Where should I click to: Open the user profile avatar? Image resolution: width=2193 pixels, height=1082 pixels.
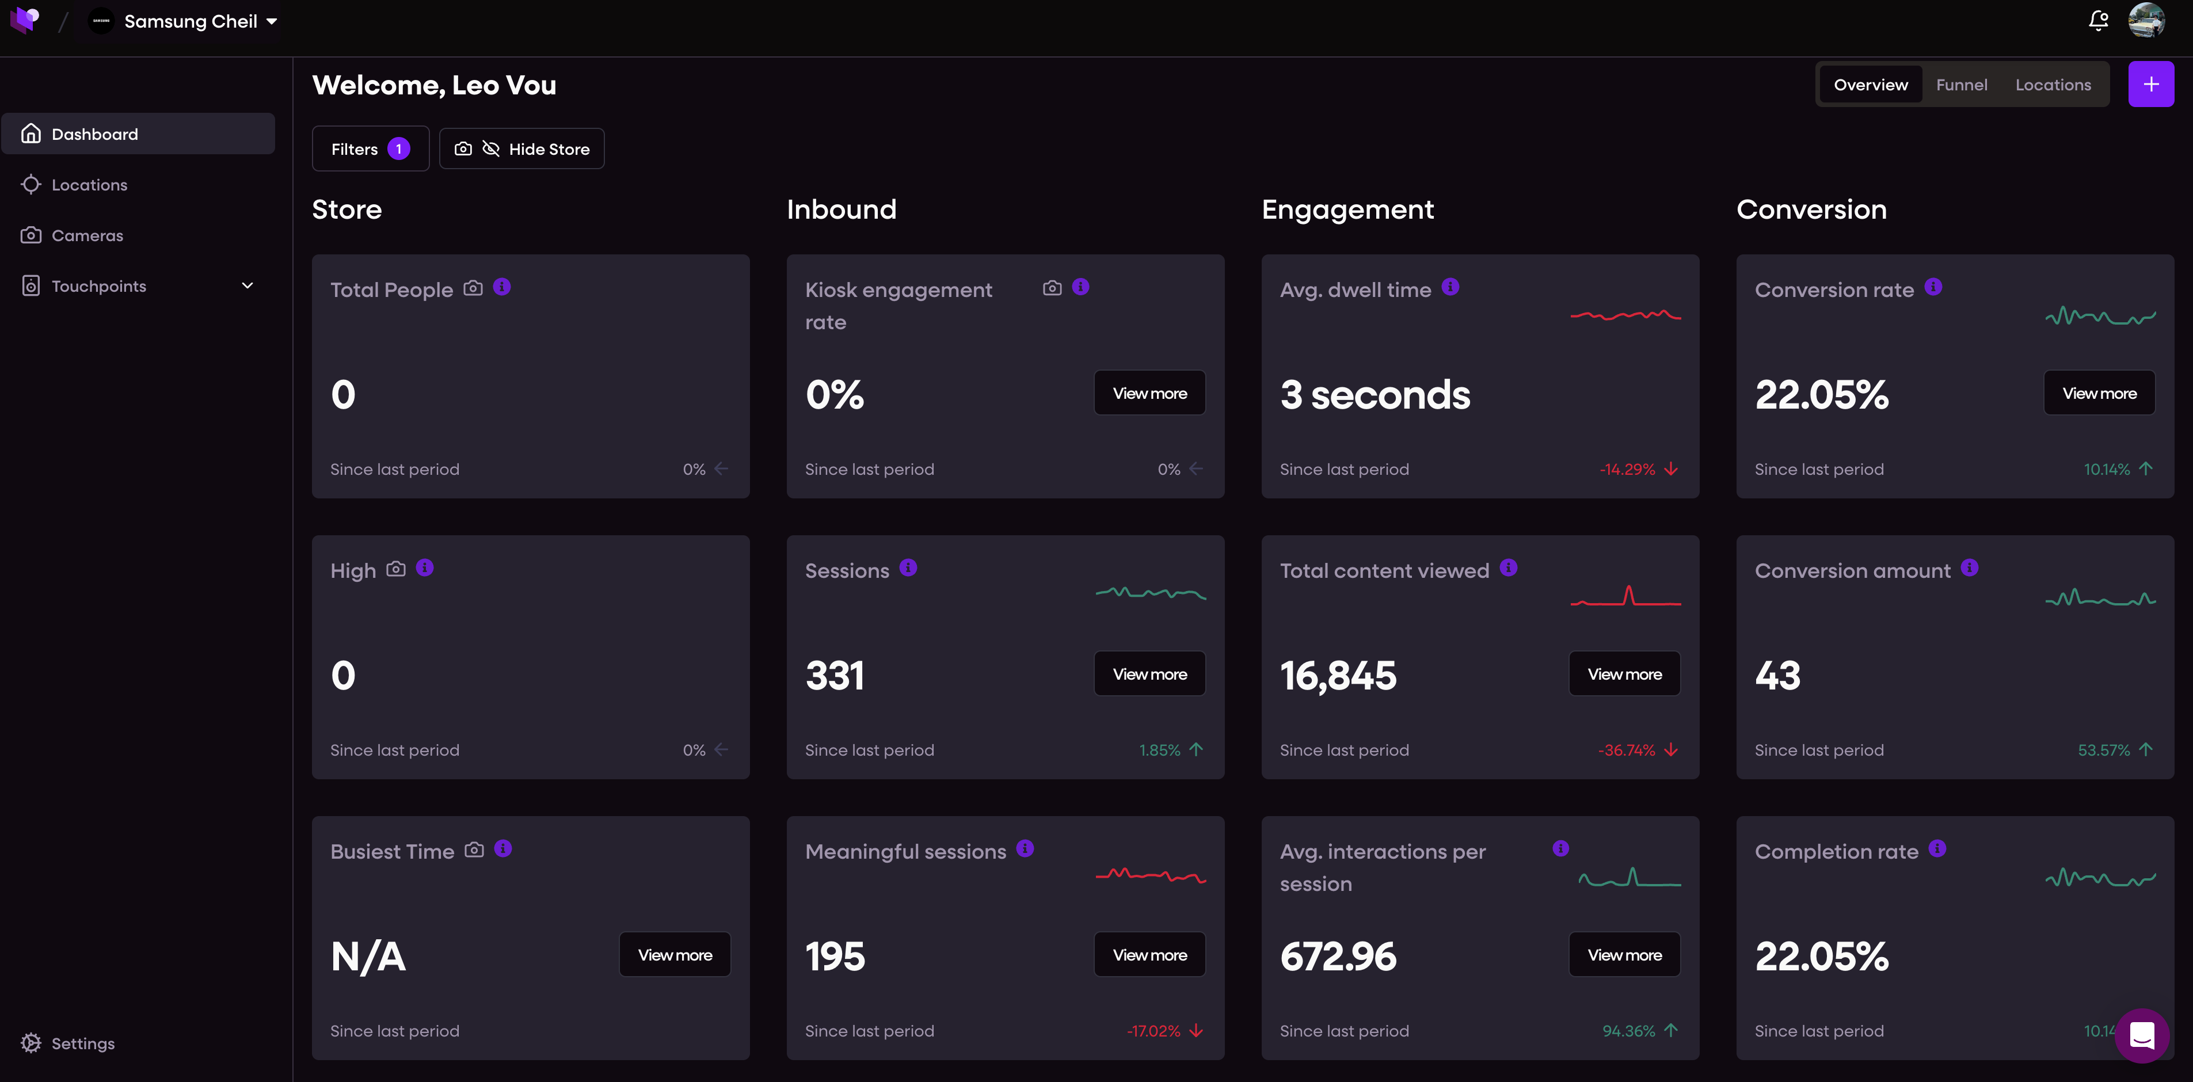(2146, 20)
